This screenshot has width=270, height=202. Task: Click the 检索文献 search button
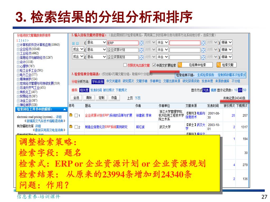coord(226,65)
